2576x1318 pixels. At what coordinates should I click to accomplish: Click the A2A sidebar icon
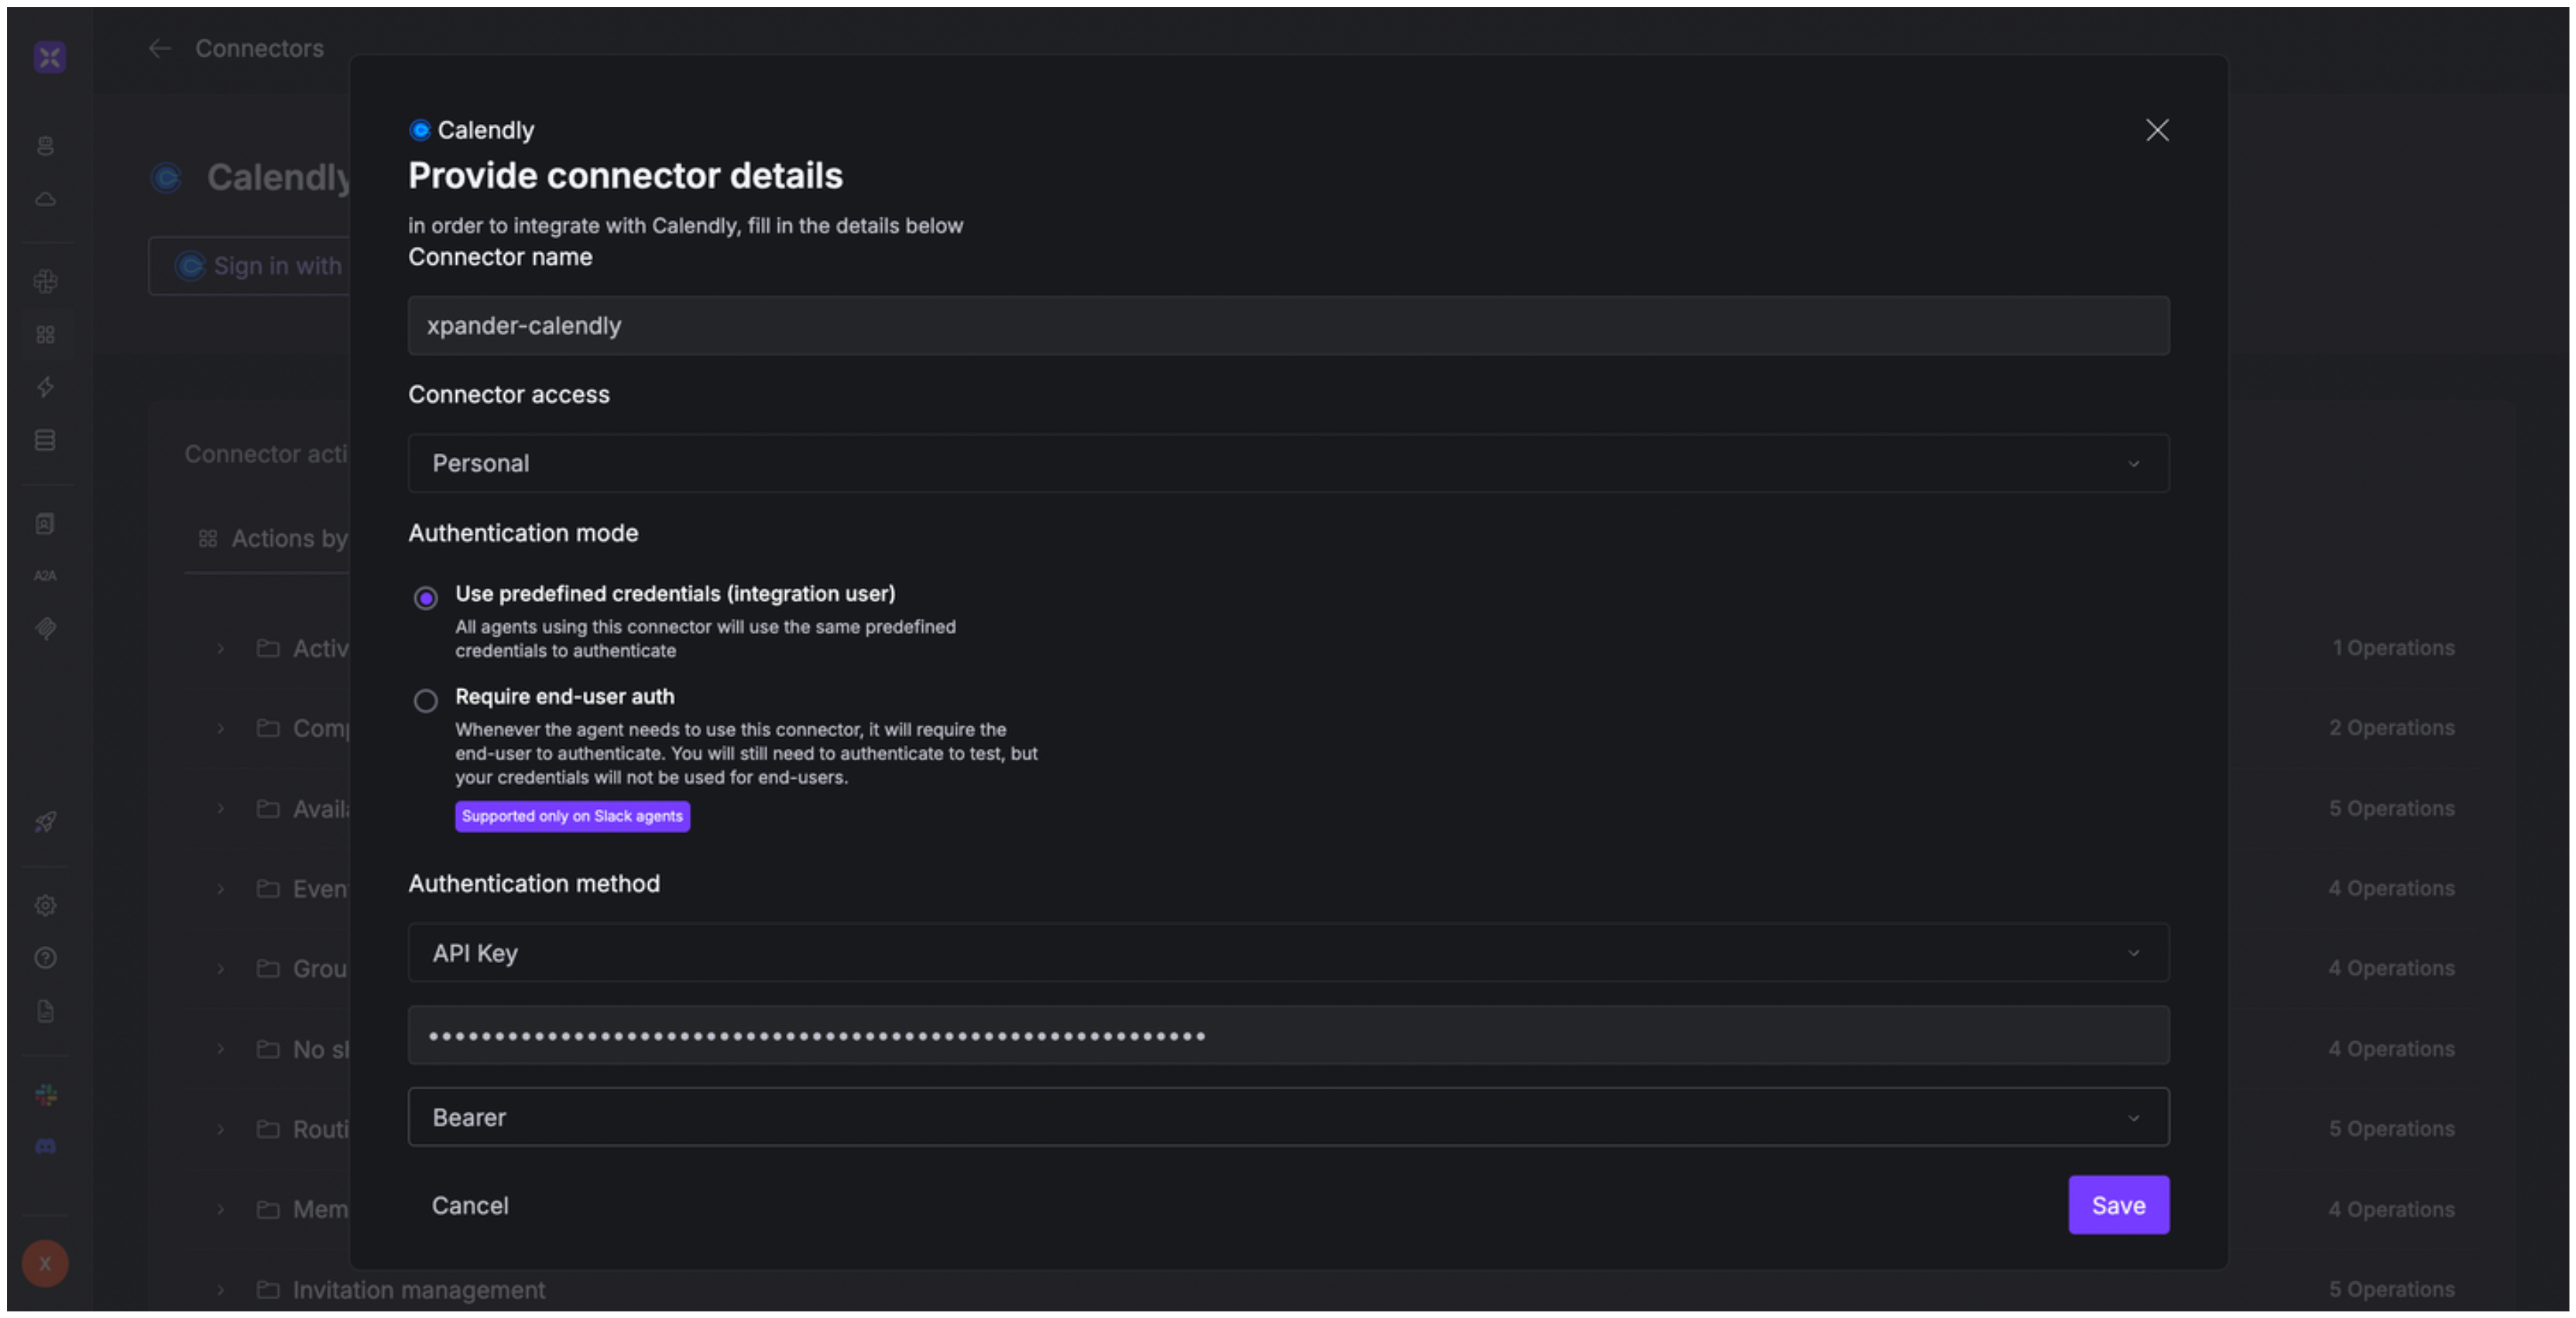45,576
